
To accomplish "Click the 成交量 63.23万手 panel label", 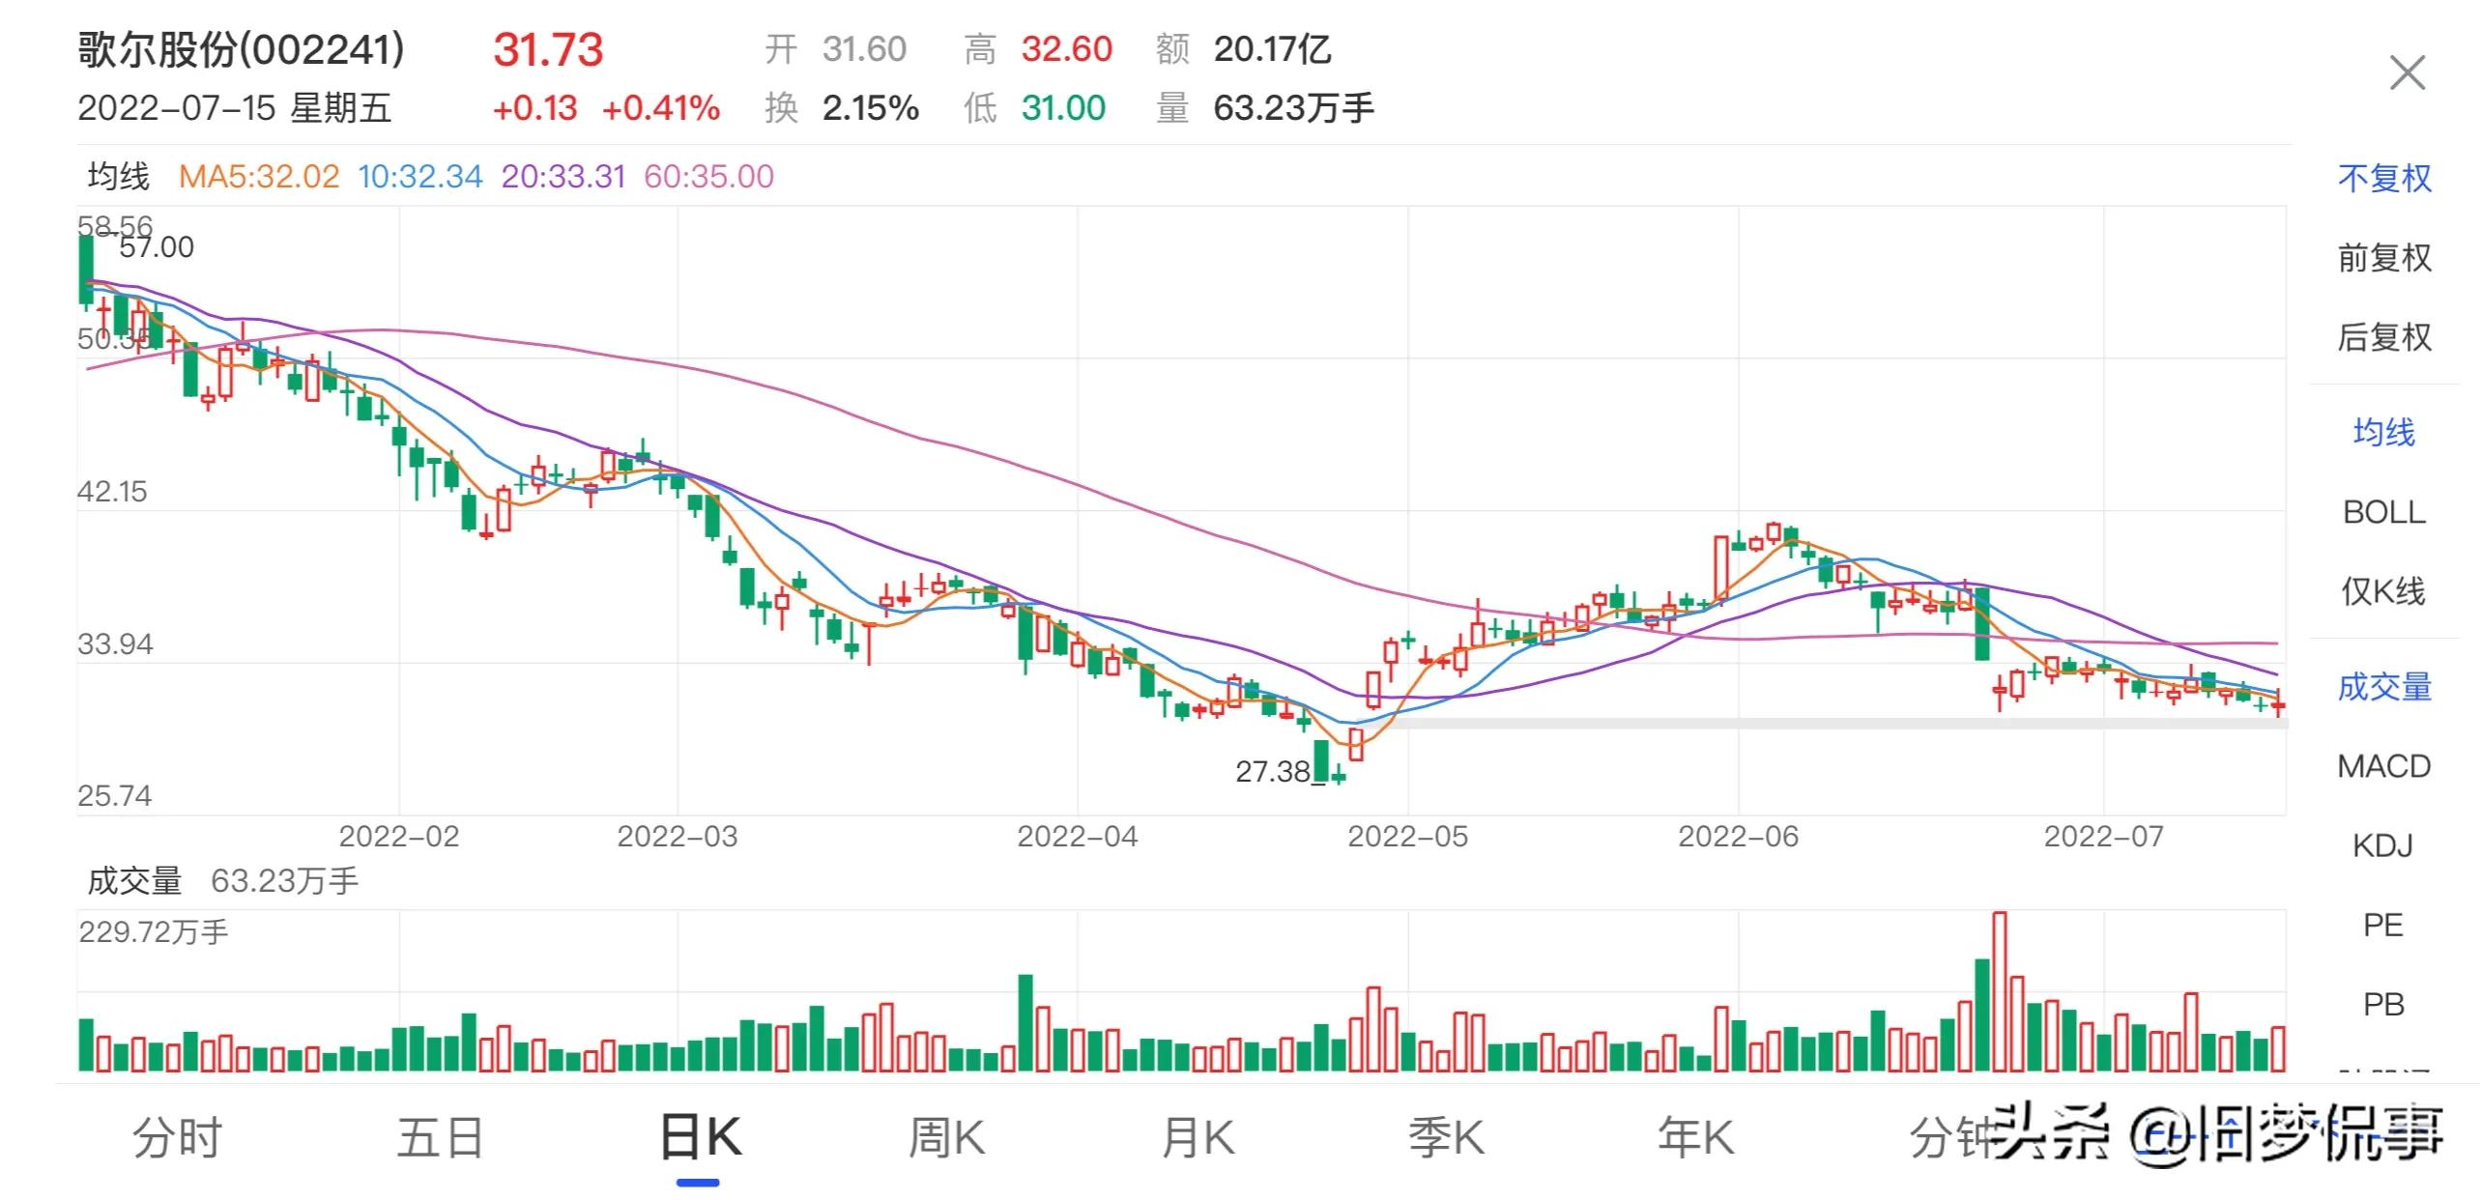I will [222, 881].
